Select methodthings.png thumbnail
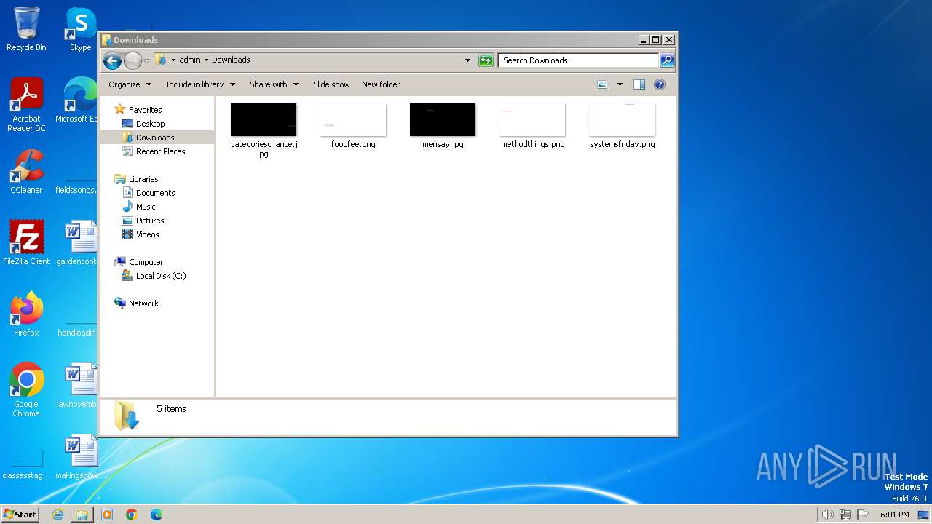This screenshot has height=524, width=932. tap(532, 120)
